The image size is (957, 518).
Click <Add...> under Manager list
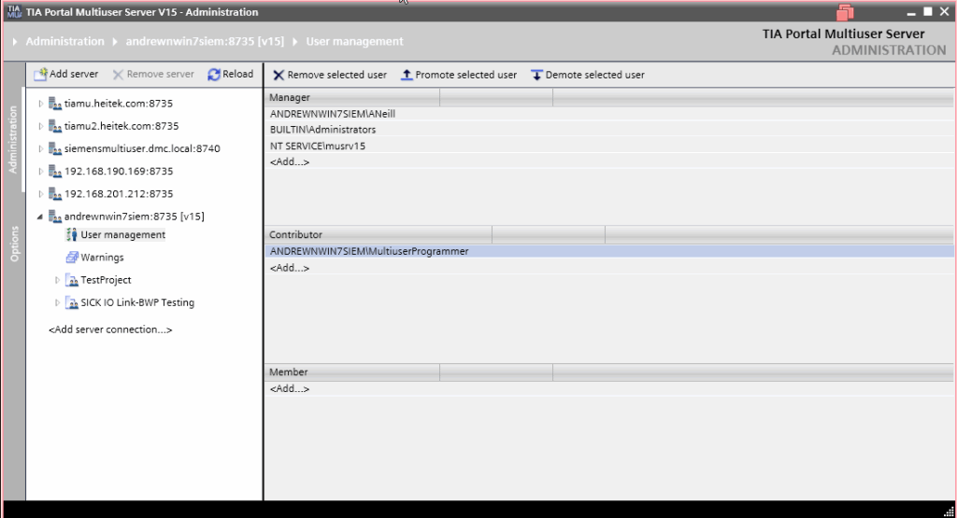click(290, 162)
